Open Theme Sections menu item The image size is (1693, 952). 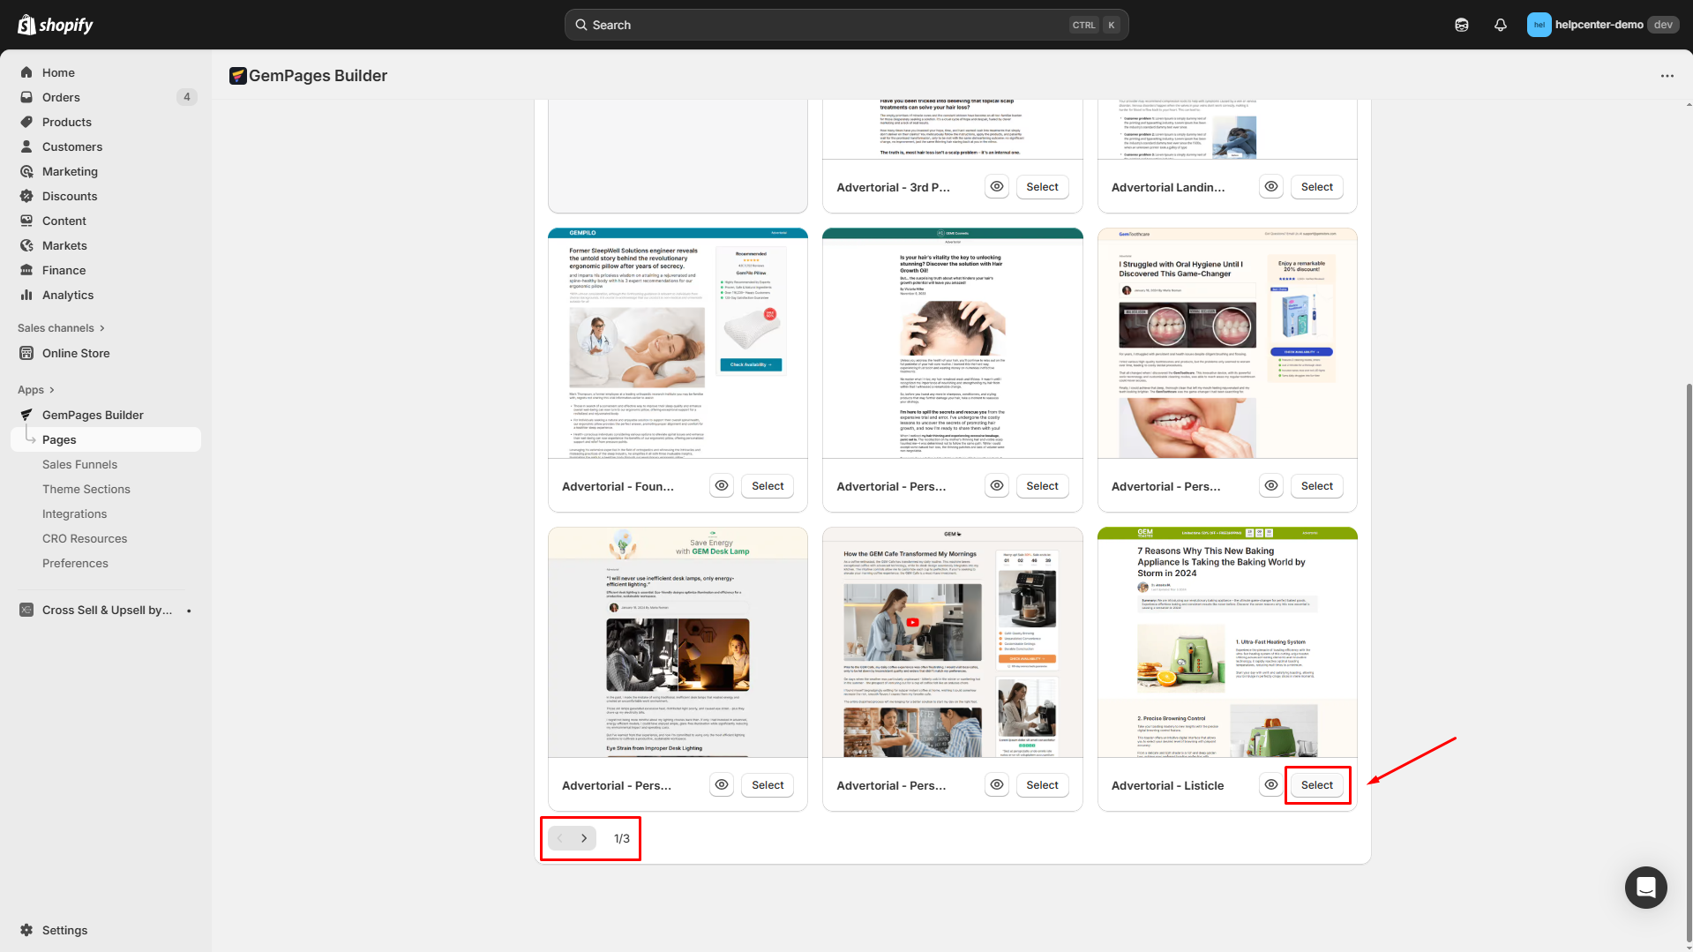(86, 489)
